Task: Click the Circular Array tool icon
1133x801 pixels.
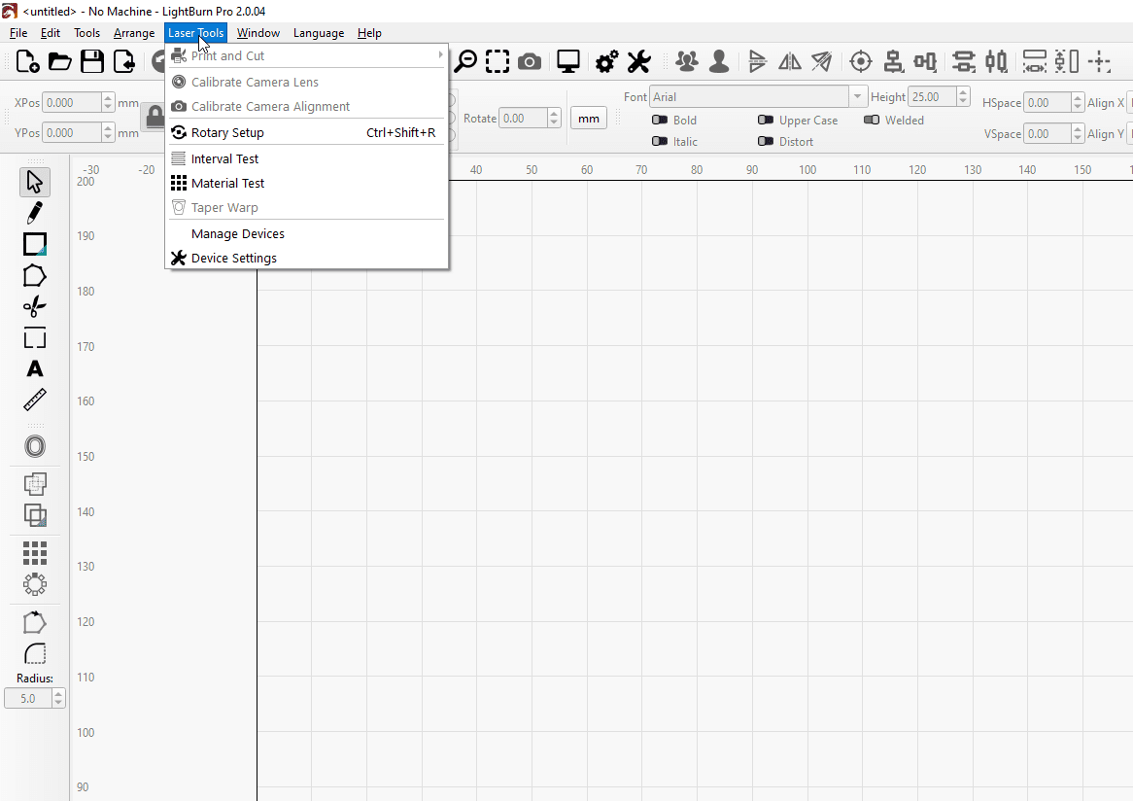Action: point(35,584)
